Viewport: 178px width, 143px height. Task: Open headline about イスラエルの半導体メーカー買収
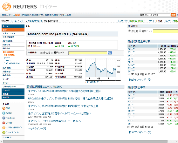tap(54, 121)
